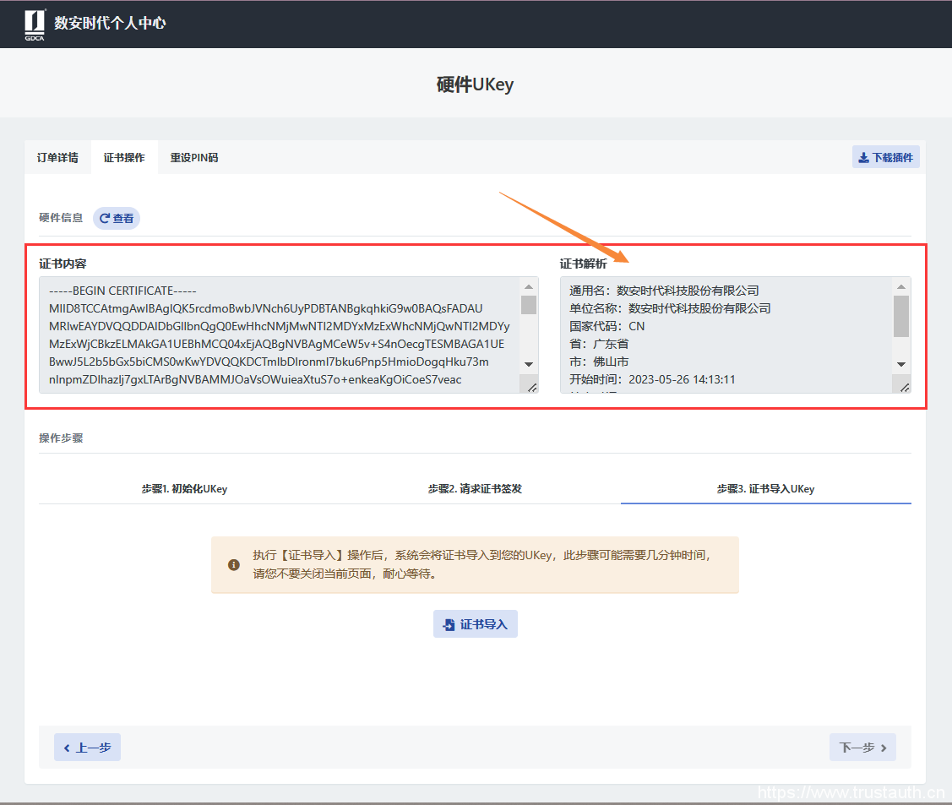The height and width of the screenshot is (805, 952).
Task: Click the 单位名称 certificate line
Action: point(670,308)
